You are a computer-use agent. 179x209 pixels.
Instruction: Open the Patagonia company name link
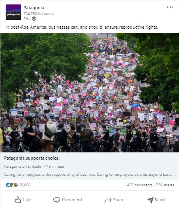coord(34,8)
